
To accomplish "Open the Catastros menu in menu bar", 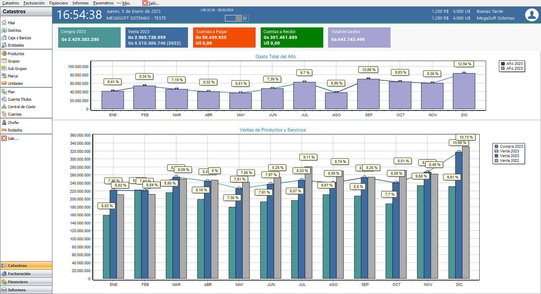I will tap(10, 3).
